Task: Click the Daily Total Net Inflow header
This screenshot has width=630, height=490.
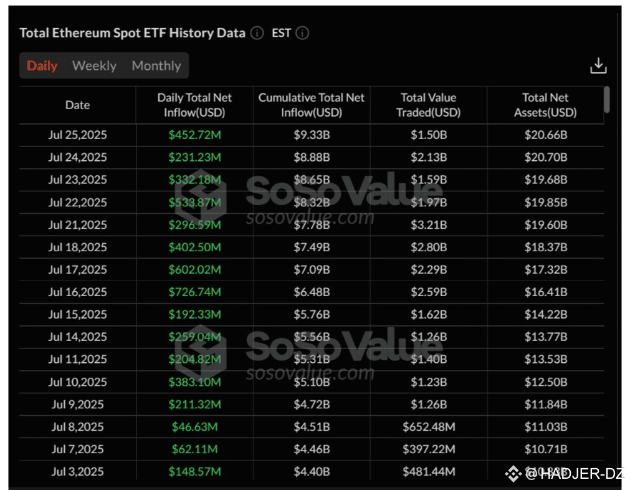Action: pyautogui.click(x=194, y=105)
